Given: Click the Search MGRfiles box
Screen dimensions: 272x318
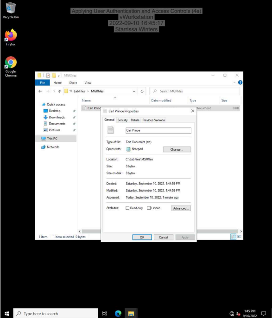Looking at the screenshot, I should pyautogui.click(x=195, y=91).
